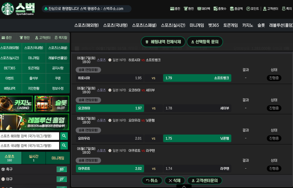Select 스포츠(국내형) in top navigation

[x=115, y=25]
